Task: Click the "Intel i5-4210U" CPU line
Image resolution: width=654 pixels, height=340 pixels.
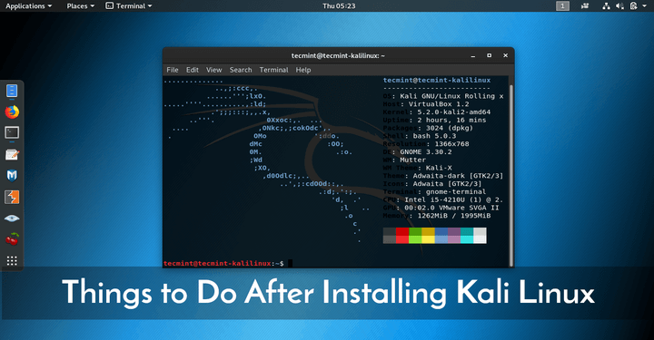Action: coord(443,199)
